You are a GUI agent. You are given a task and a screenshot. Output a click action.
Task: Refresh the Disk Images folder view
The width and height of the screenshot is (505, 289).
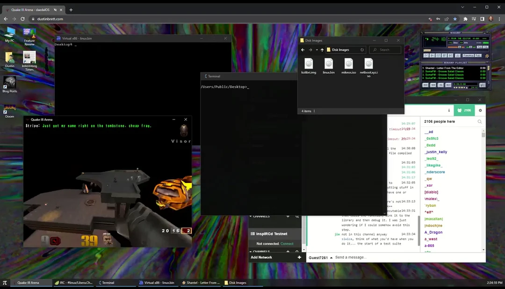coord(362,50)
